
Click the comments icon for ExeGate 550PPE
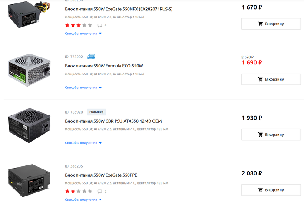coord(100,191)
